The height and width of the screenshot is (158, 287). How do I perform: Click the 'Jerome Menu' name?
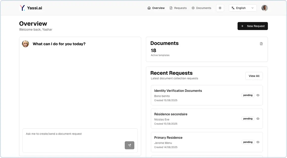163,143
